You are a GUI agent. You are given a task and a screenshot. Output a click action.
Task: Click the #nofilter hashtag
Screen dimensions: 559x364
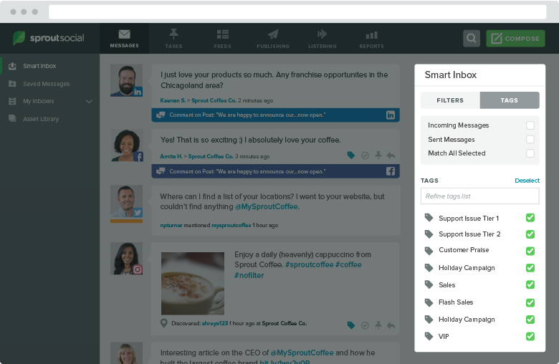tap(249, 275)
